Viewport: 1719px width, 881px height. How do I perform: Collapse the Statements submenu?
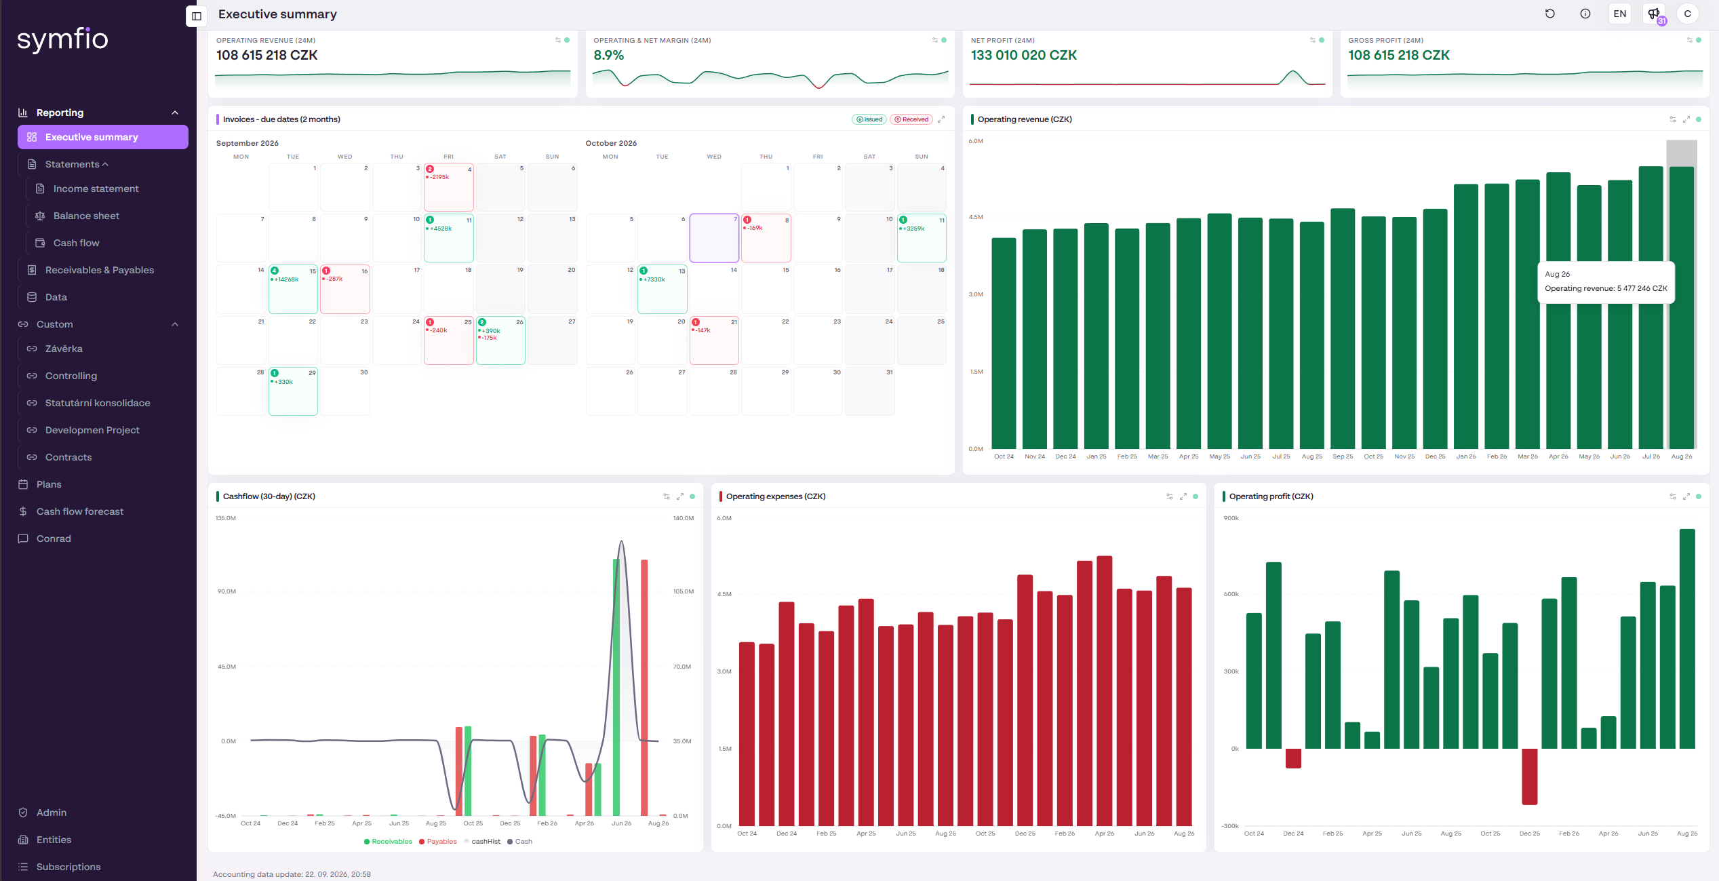(x=105, y=164)
